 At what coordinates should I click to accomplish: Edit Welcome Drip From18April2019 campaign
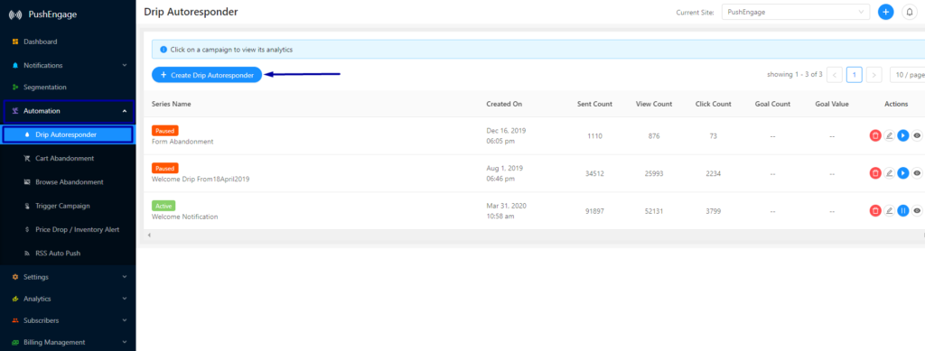[x=889, y=173]
